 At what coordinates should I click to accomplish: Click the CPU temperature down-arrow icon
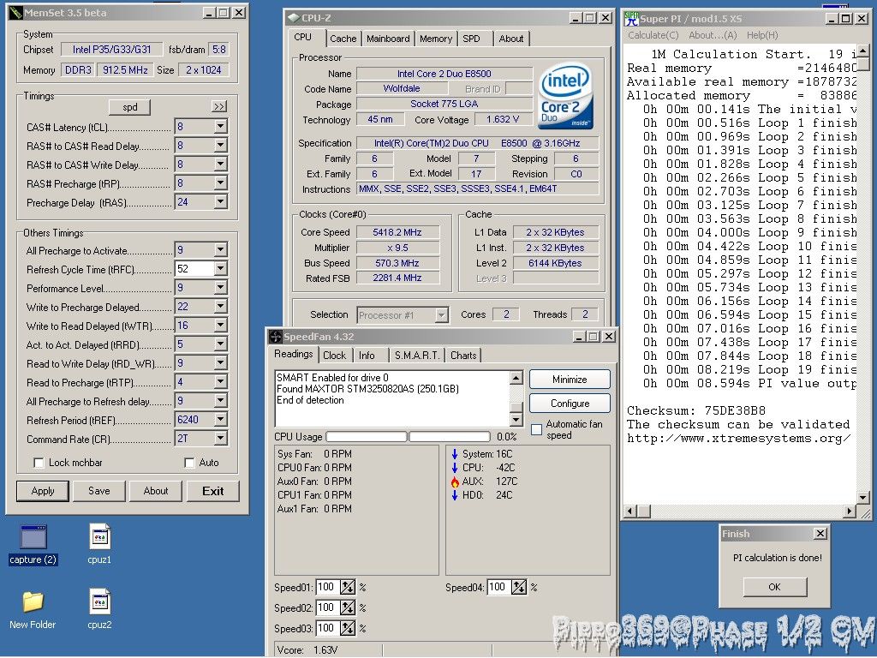(455, 467)
